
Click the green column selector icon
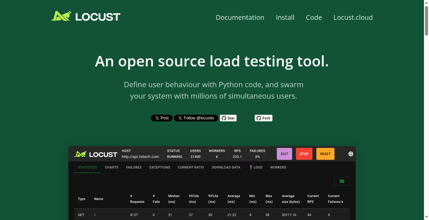(342, 181)
